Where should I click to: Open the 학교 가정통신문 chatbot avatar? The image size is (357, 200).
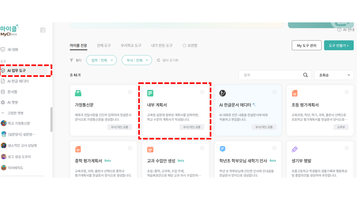(4, 123)
